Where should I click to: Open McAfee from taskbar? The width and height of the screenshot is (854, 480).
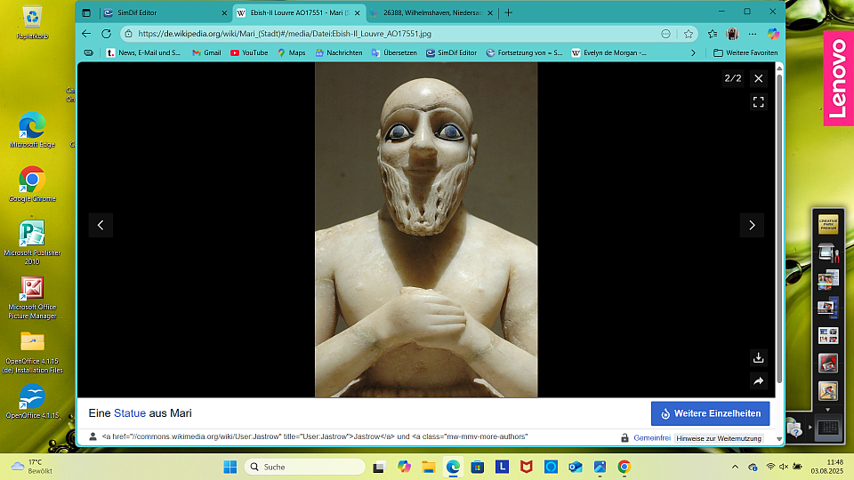[527, 467]
